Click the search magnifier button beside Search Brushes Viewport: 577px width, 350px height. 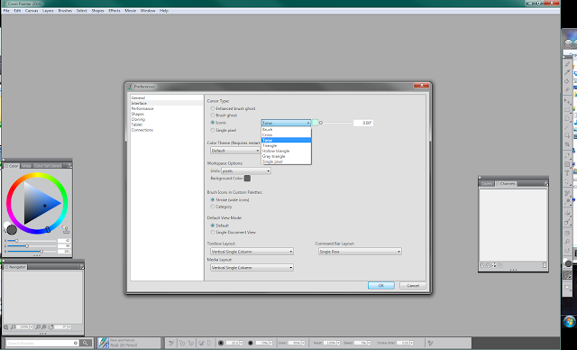coord(86,343)
